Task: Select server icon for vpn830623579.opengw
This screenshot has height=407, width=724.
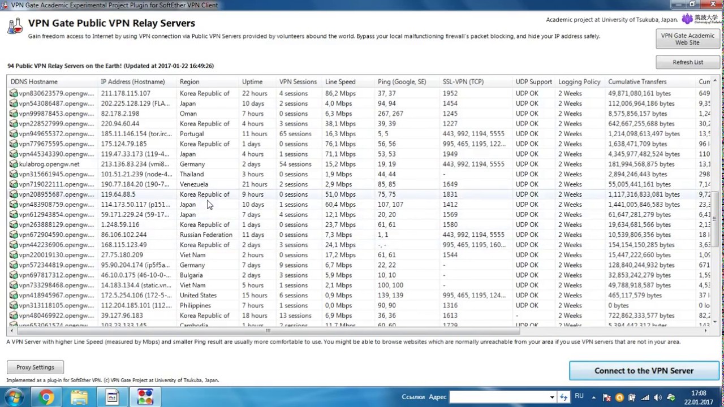Action: 14,93
